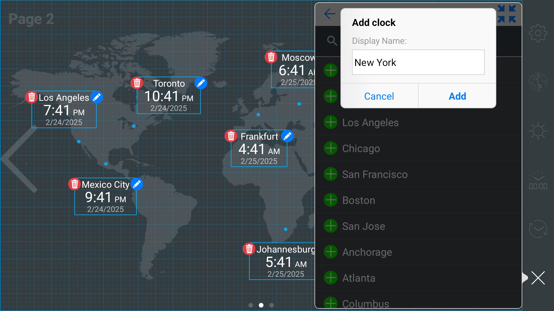The width and height of the screenshot is (554, 311).
Task: Select the Atlanta city name
Action: 359,278
